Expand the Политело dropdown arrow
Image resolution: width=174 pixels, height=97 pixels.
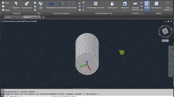(x=16, y=9)
